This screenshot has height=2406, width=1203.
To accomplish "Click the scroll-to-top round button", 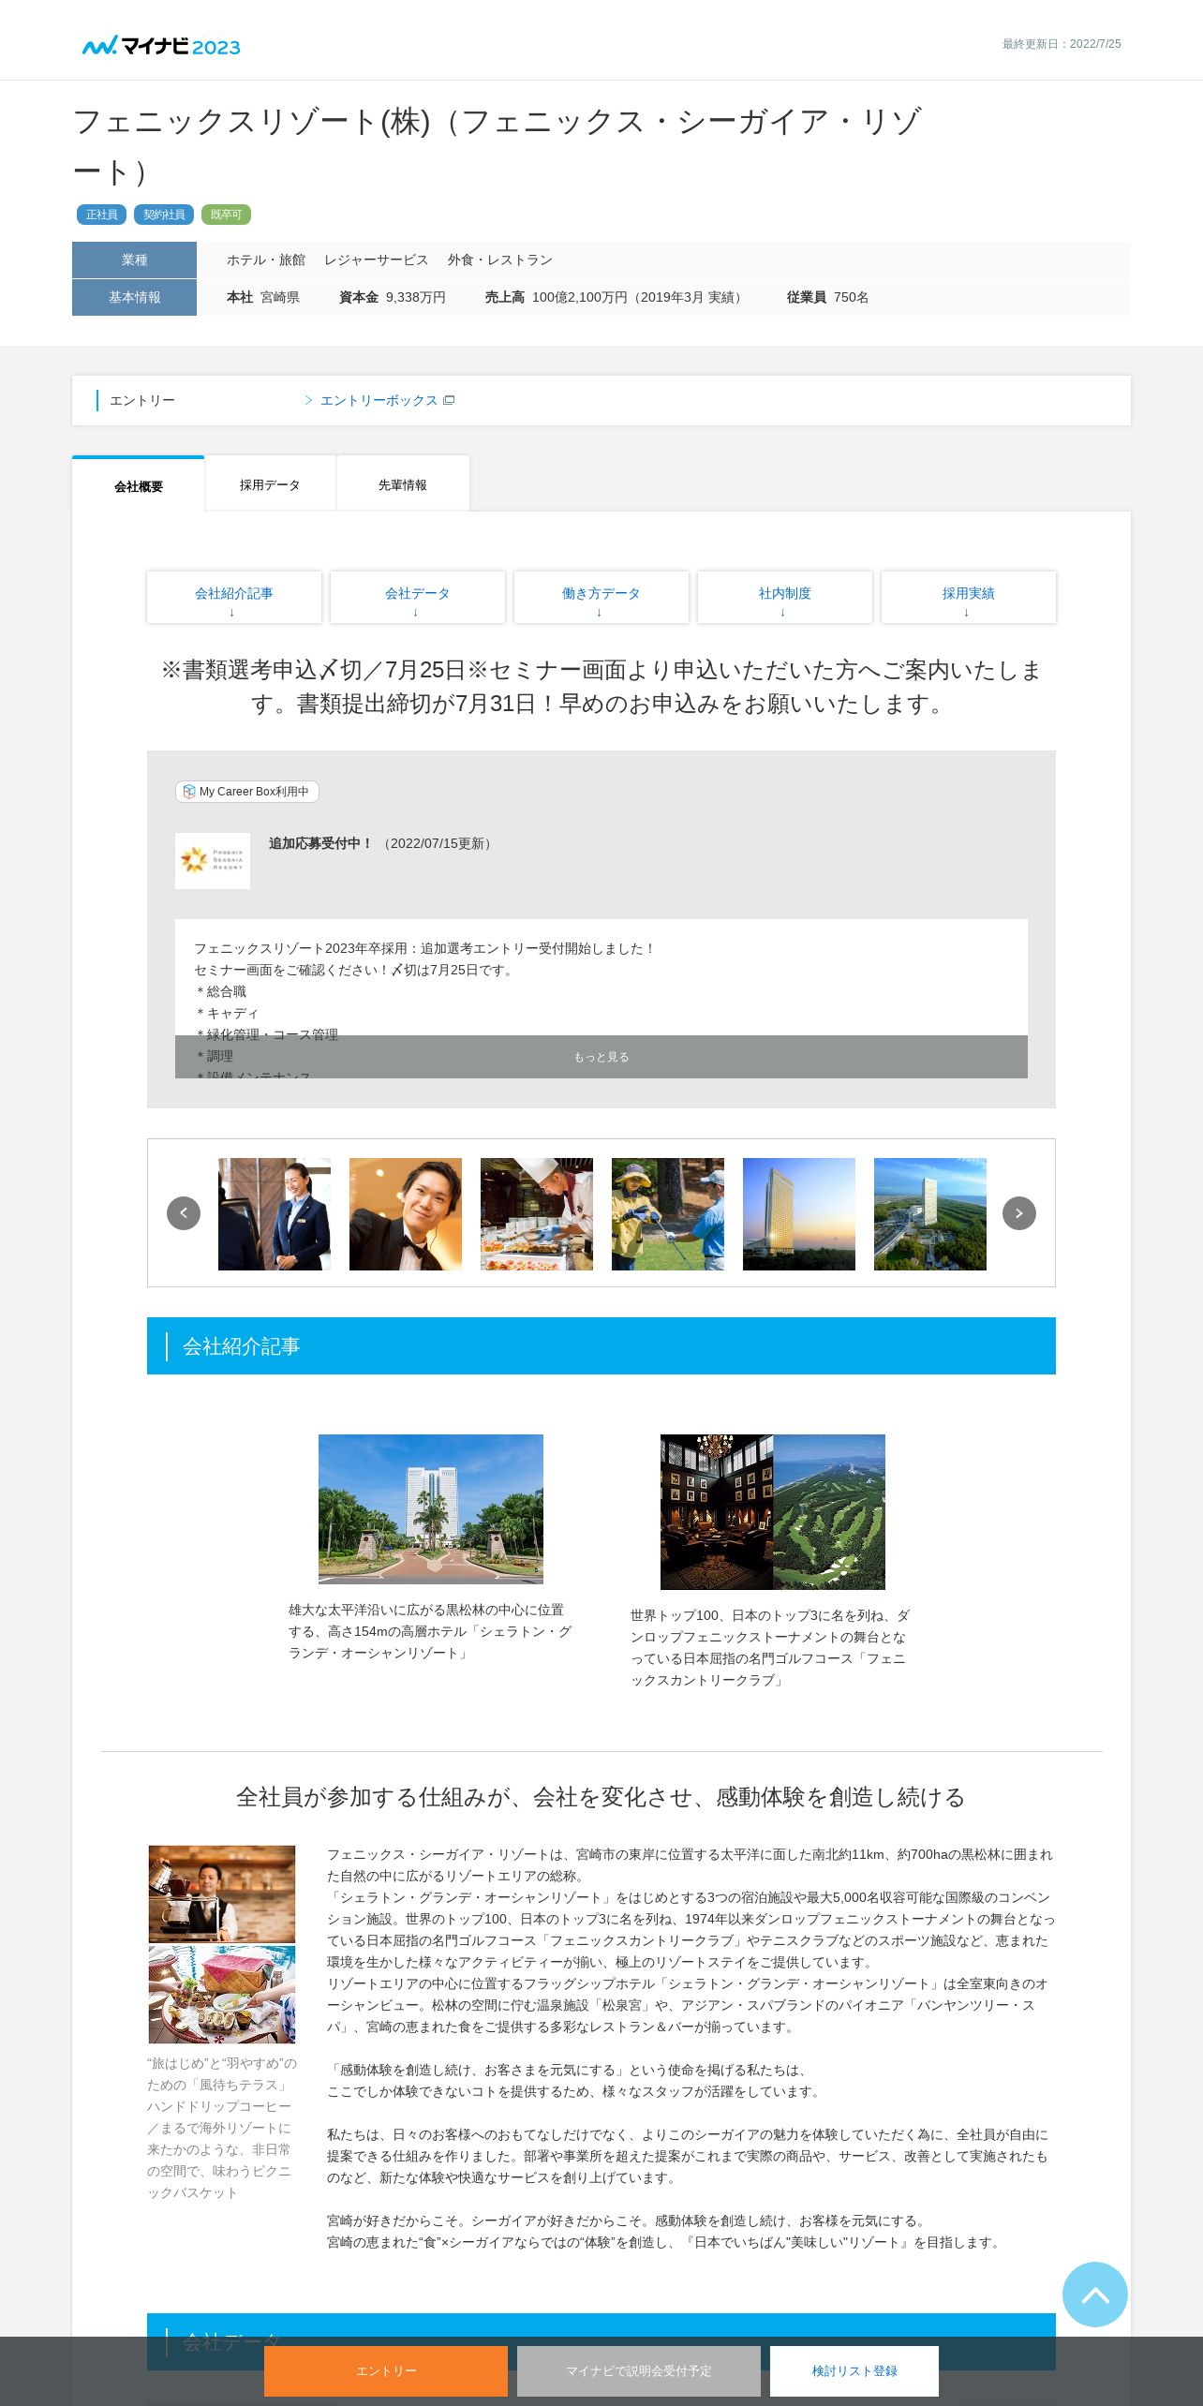I will point(1095,2295).
